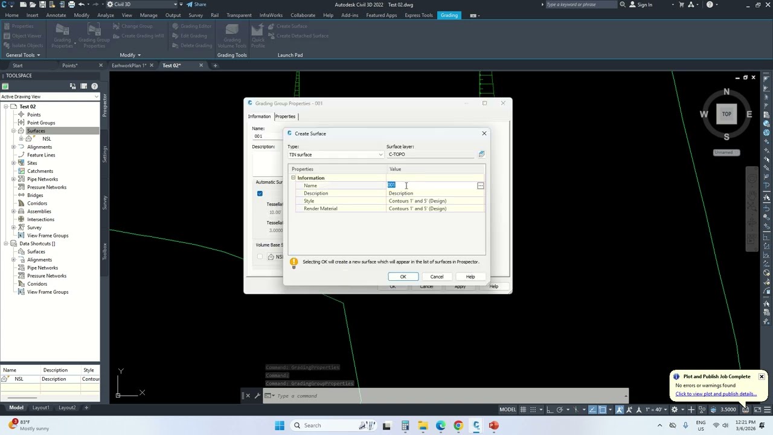Select Intersections in the Prospector tree

(x=40, y=219)
